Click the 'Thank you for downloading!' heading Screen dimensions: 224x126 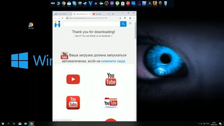[x=93, y=32]
